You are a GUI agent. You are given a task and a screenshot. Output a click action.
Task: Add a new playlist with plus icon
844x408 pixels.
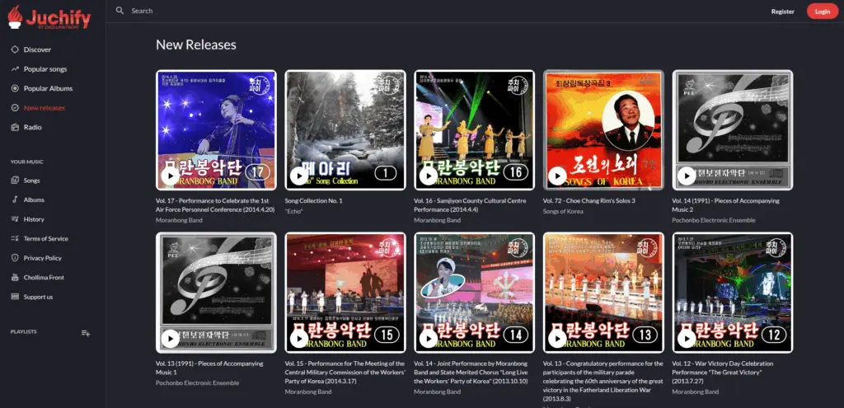(86, 332)
